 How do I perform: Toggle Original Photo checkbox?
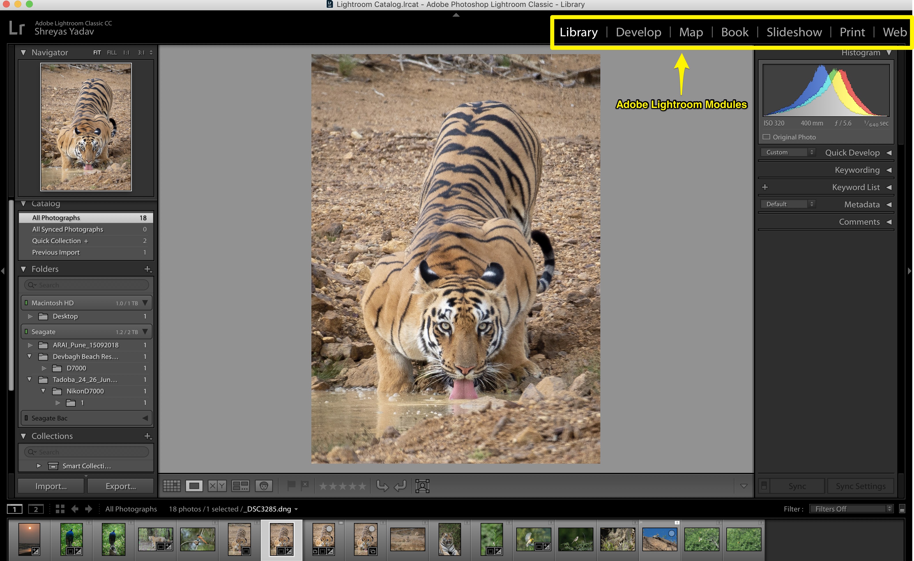(768, 137)
